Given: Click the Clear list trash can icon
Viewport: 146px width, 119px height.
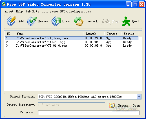Looking at the screenshot, I should point(56,21).
